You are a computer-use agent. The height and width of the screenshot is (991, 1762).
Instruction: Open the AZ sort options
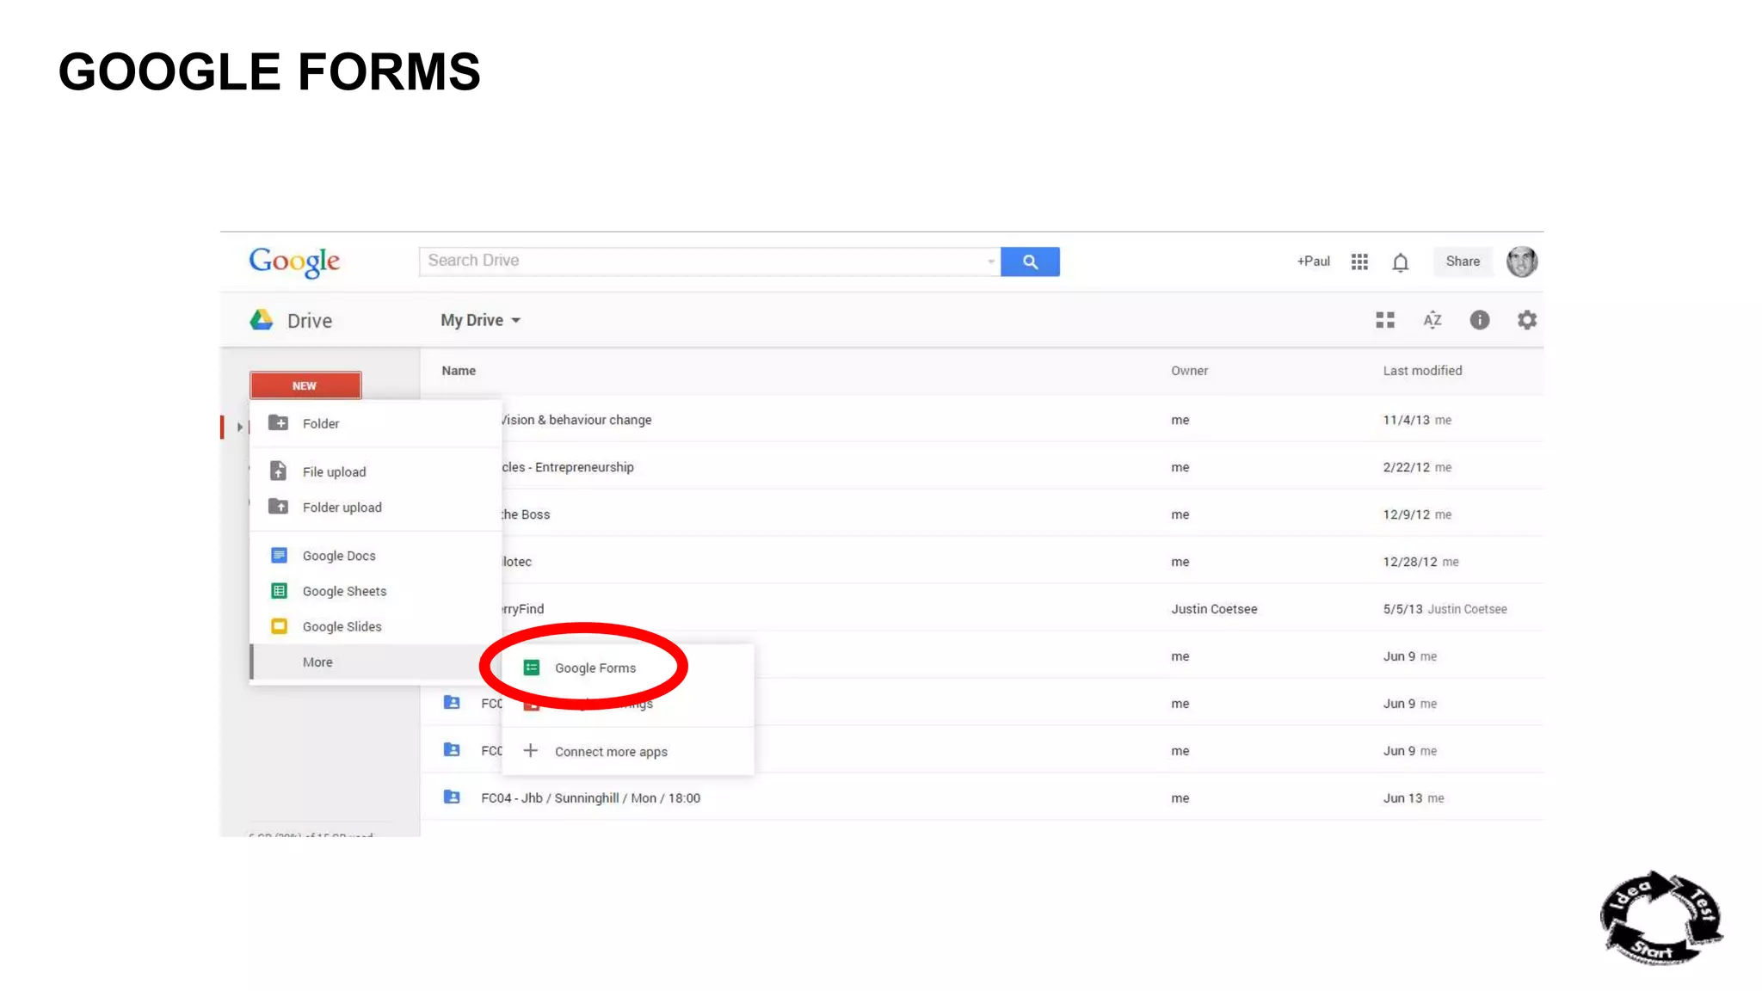pos(1432,320)
